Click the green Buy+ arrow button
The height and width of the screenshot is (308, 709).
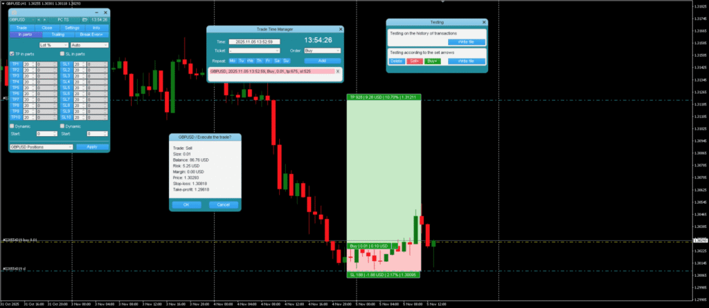[x=432, y=61]
